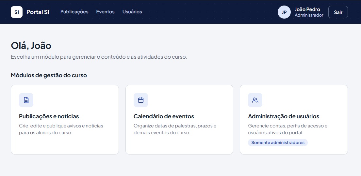Click the Sair logout button
361x176 pixels.
[338, 12]
